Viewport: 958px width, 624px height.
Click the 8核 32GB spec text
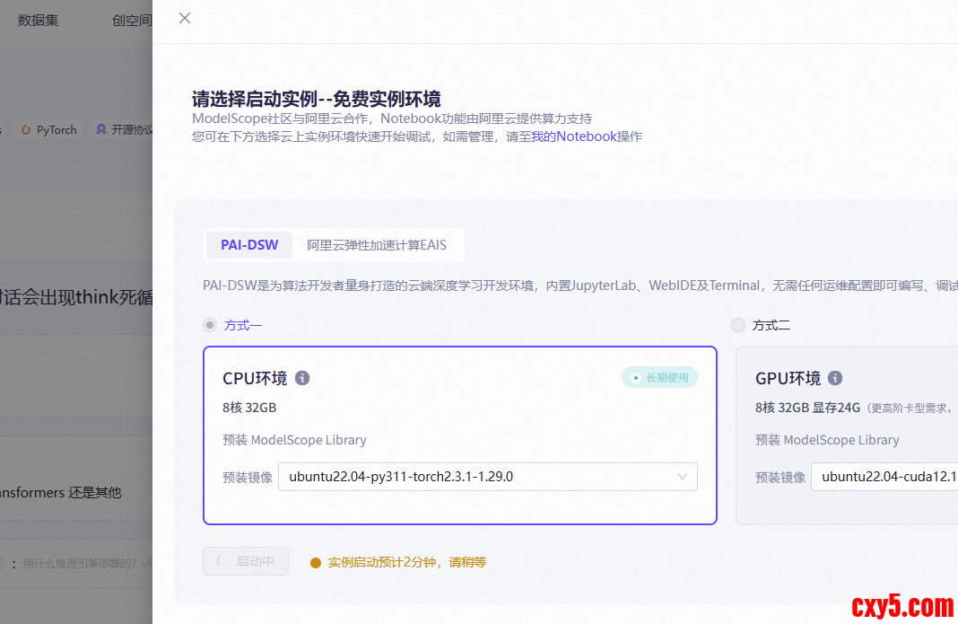pyautogui.click(x=249, y=408)
